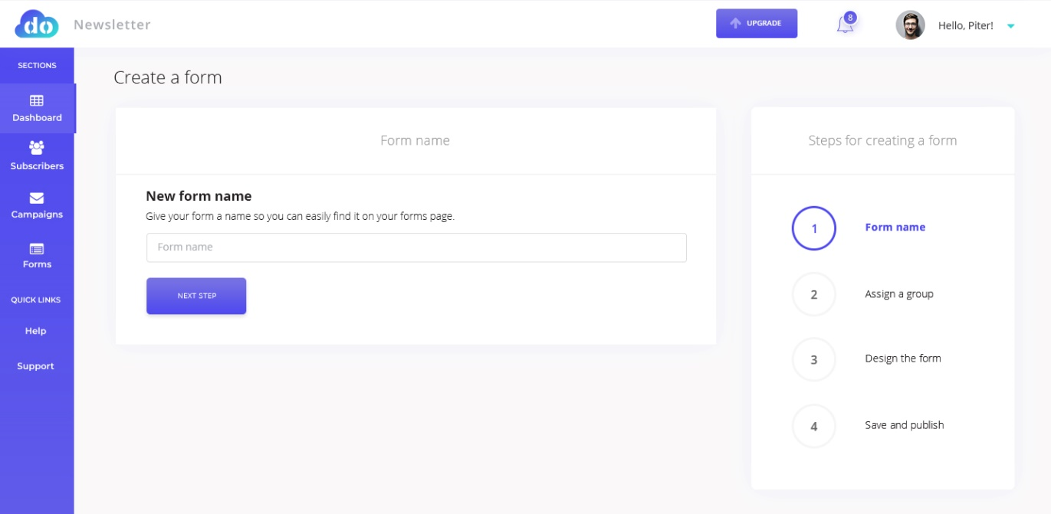Click the Subscribers label in sidebar

[x=37, y=166]
